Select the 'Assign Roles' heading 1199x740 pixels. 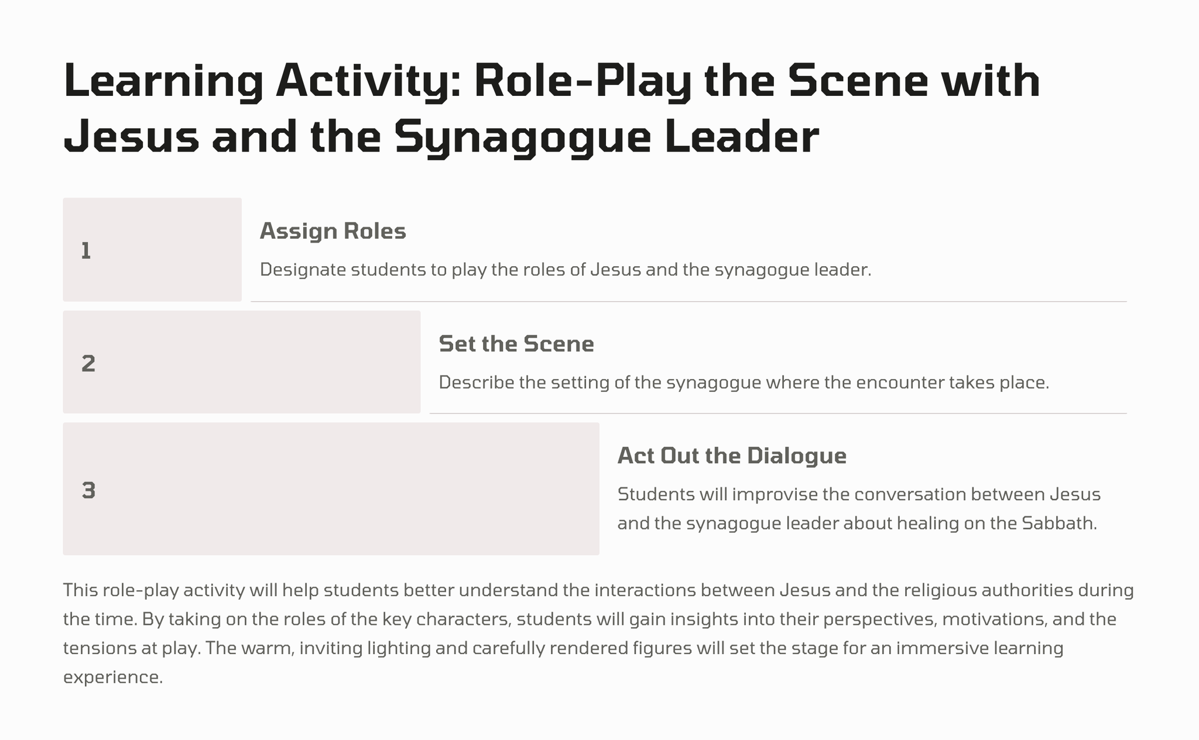click(333, 231)
